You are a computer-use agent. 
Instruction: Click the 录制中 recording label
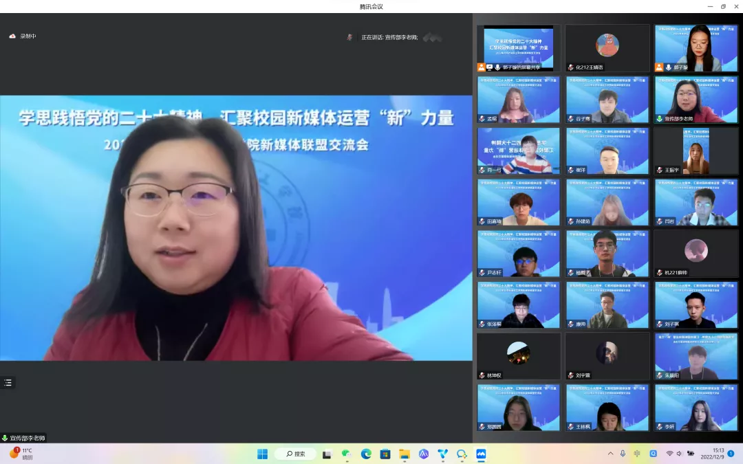(x=28, y=36)
